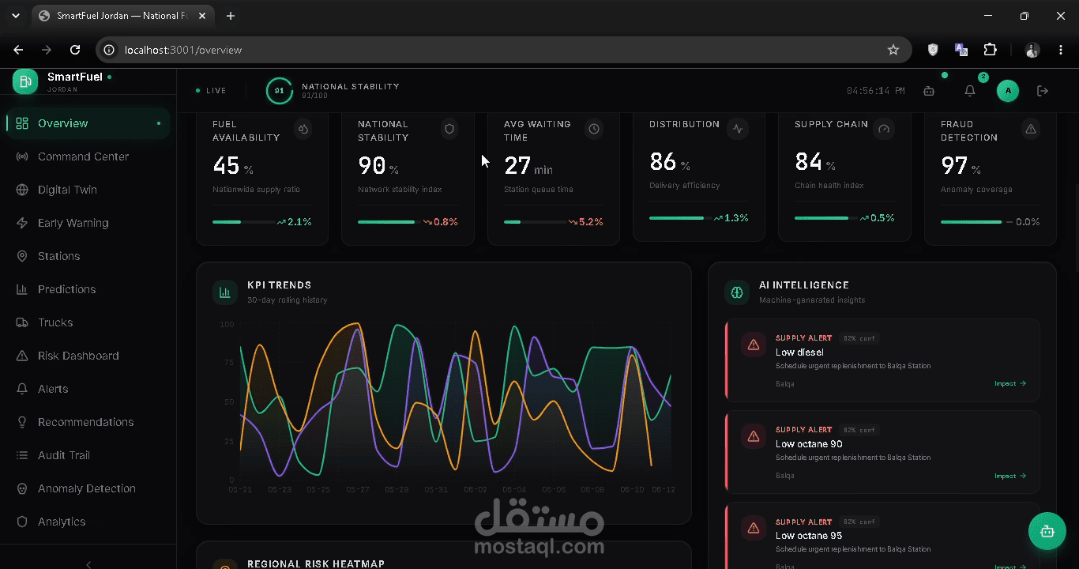Screen dimensions: 1079x569
Task: Click the Fraud Detection warning icon
Action: [x=1030, y=129]
